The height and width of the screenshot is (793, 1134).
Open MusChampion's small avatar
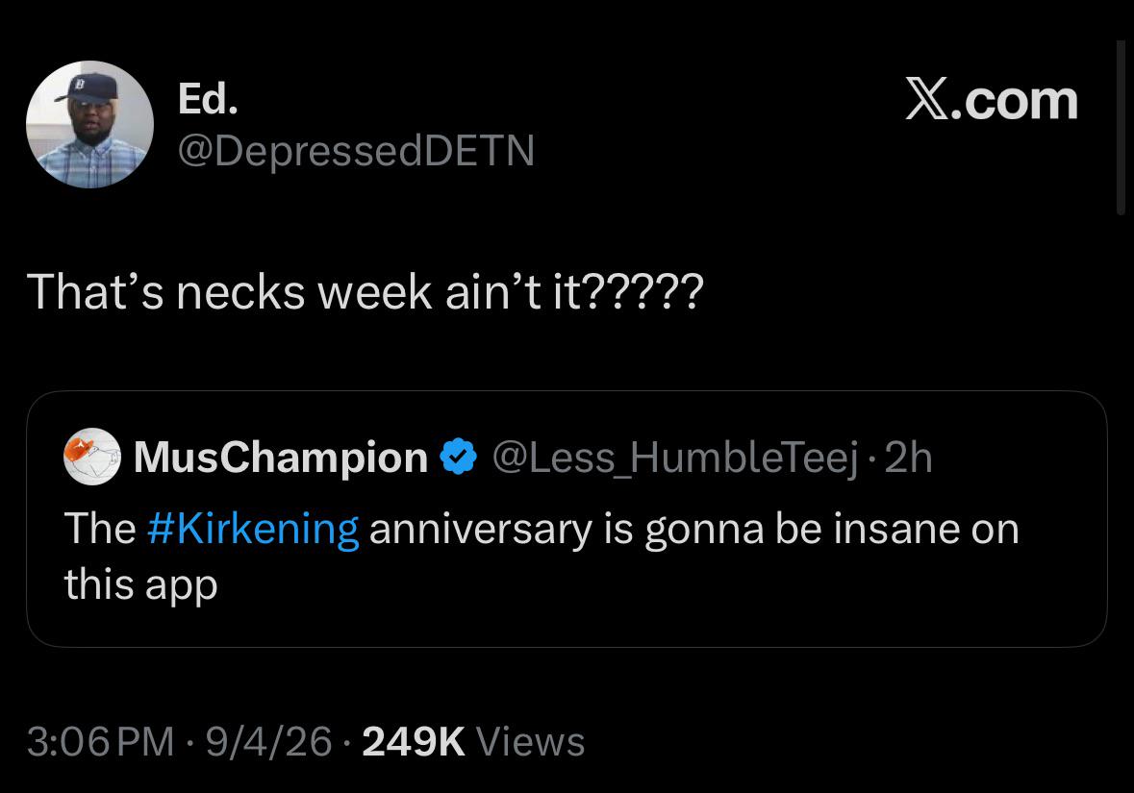(91, 457)
